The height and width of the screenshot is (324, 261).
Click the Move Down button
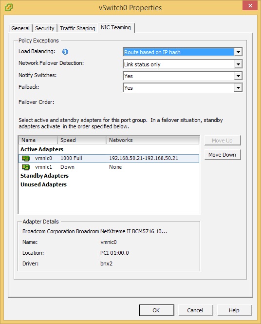(x=222, y=155)
